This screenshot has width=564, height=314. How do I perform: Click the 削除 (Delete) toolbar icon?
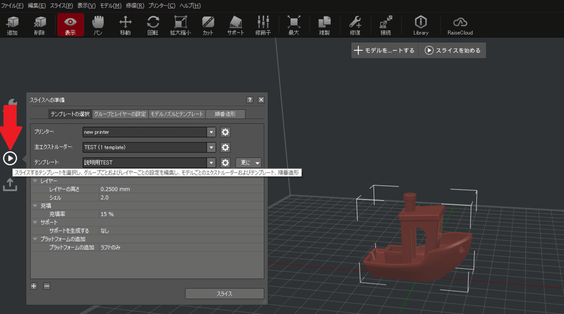pyautogui.click(x=40, y=25)
